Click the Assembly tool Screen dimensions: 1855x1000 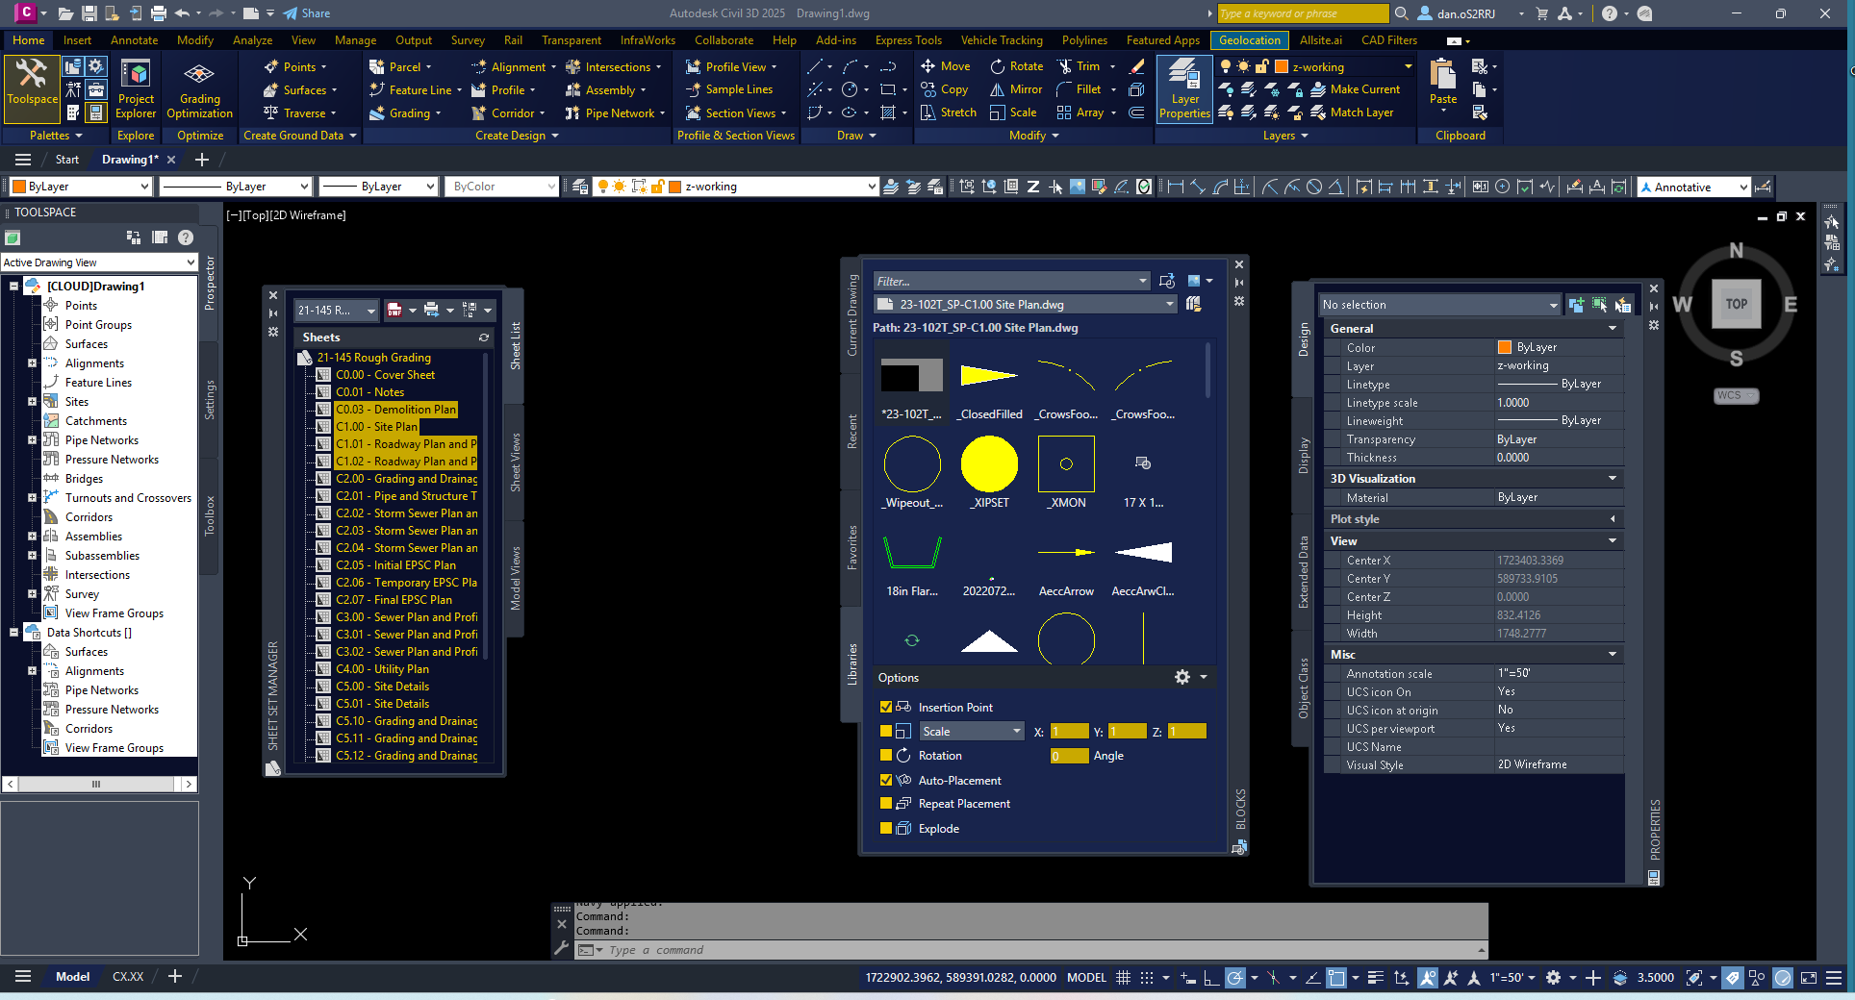click(599, 89)
